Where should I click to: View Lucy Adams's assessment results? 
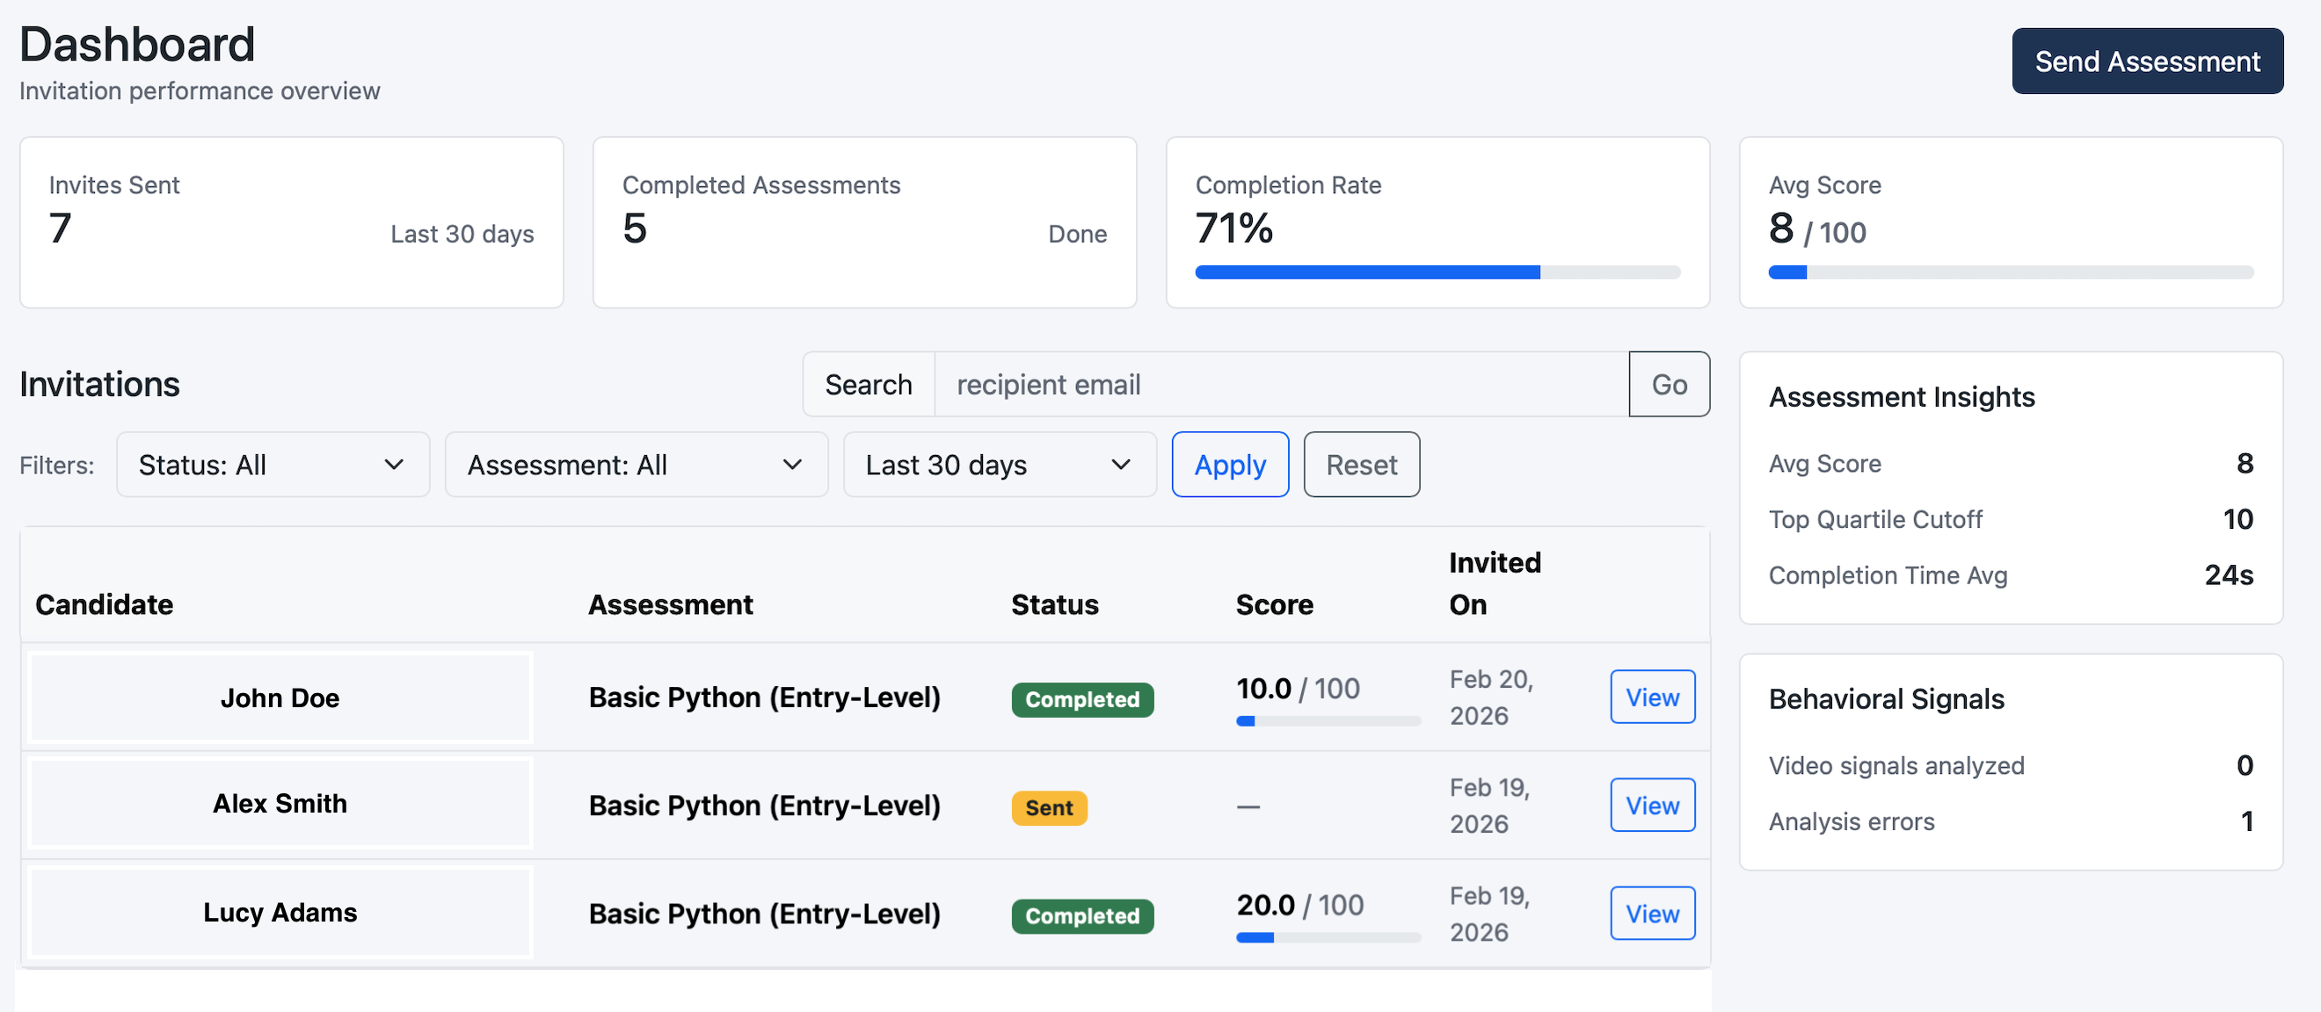tap(1652, 913)
